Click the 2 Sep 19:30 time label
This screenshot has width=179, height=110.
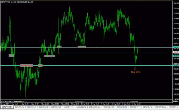coord(35,104)
